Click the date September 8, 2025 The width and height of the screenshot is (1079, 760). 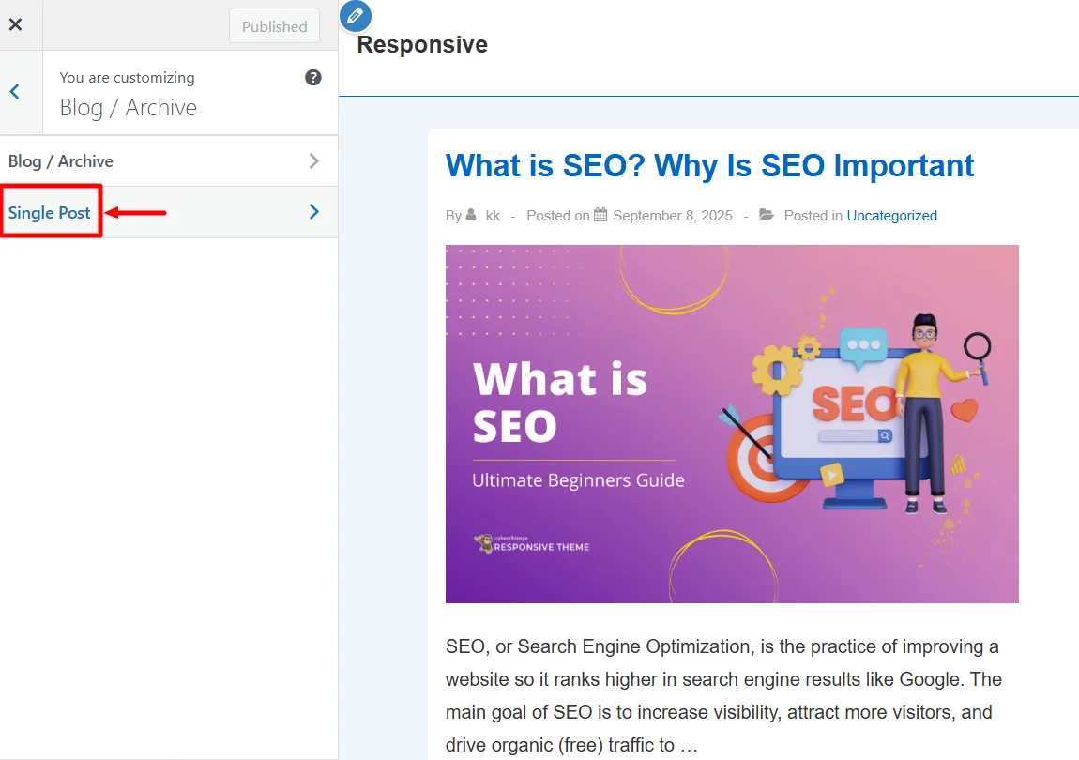[673, 216]
